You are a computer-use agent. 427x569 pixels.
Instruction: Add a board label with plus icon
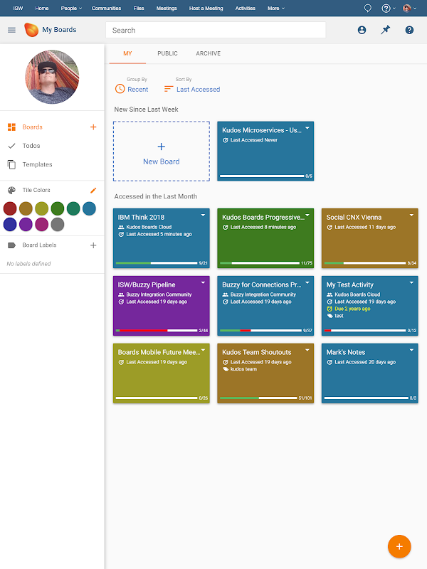pos(93,245)
